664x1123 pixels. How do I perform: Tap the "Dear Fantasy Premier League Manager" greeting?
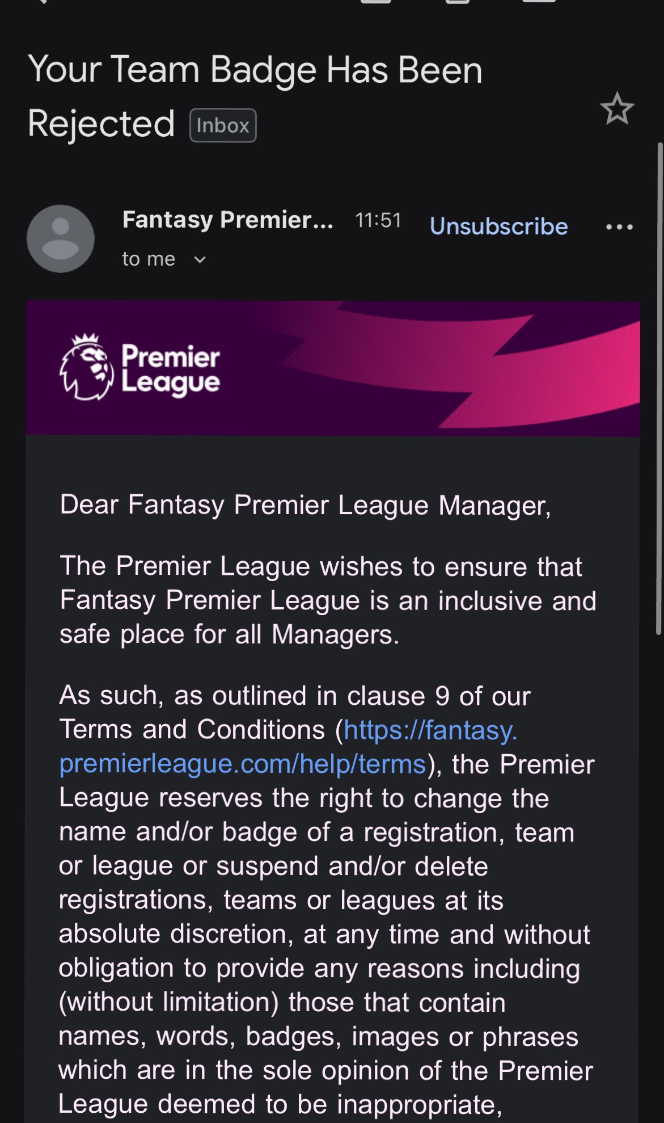tap(305, 505)
